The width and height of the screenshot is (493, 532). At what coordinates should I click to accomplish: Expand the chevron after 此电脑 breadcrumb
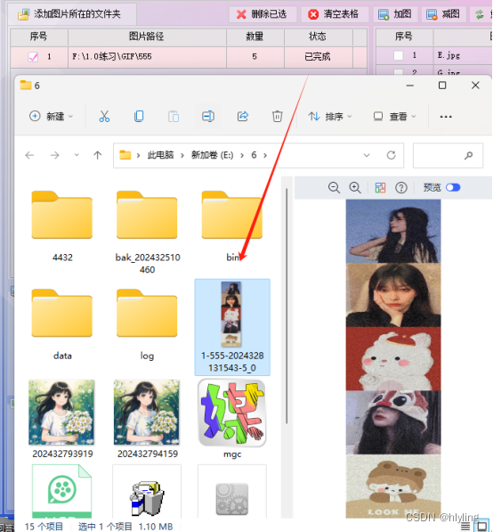tap(182, 155)
